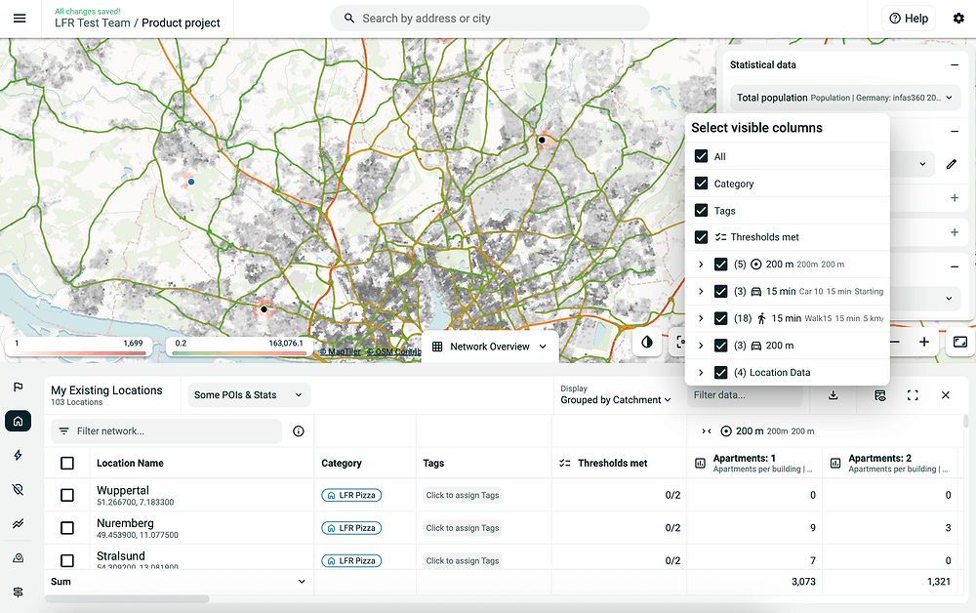Open the crossed-out pin sidebar icon
976x613 pixels.
pyautogui.click(x=18, y=490)
